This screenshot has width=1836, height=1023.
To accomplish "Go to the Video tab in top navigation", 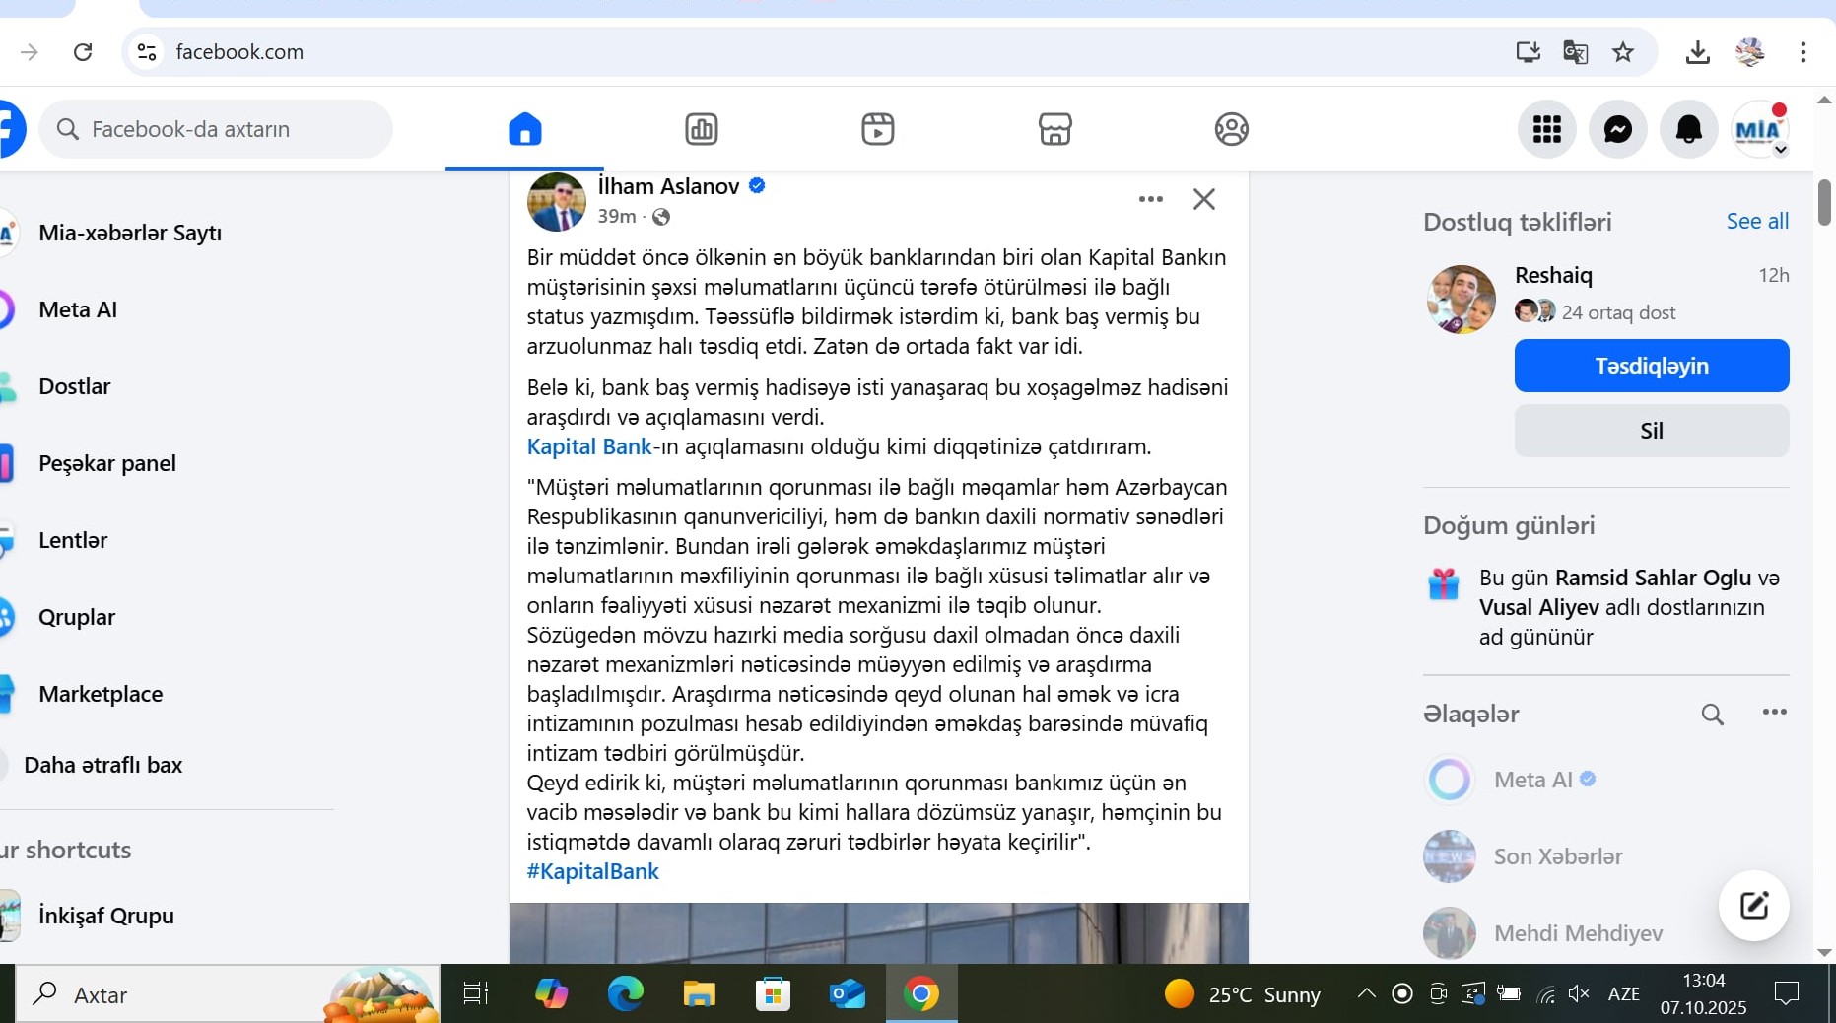I will (x=877, y=129).
